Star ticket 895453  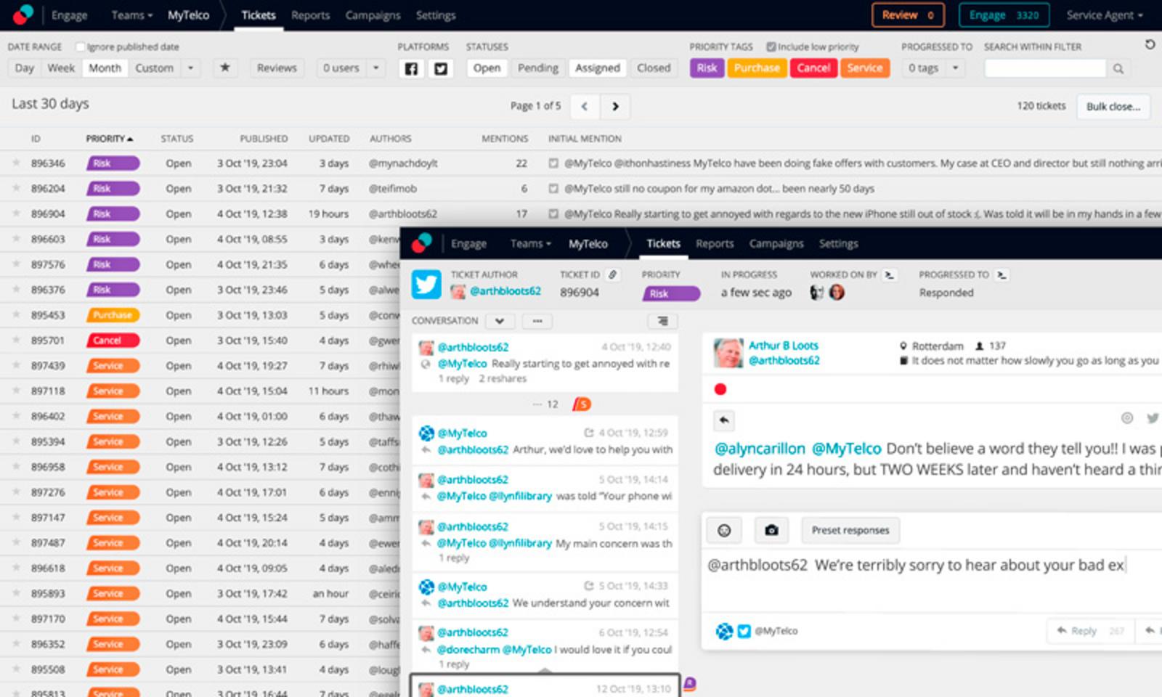[x=16, y=315]
